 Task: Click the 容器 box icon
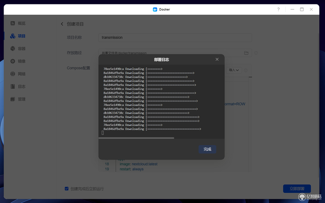click(13, 48)
